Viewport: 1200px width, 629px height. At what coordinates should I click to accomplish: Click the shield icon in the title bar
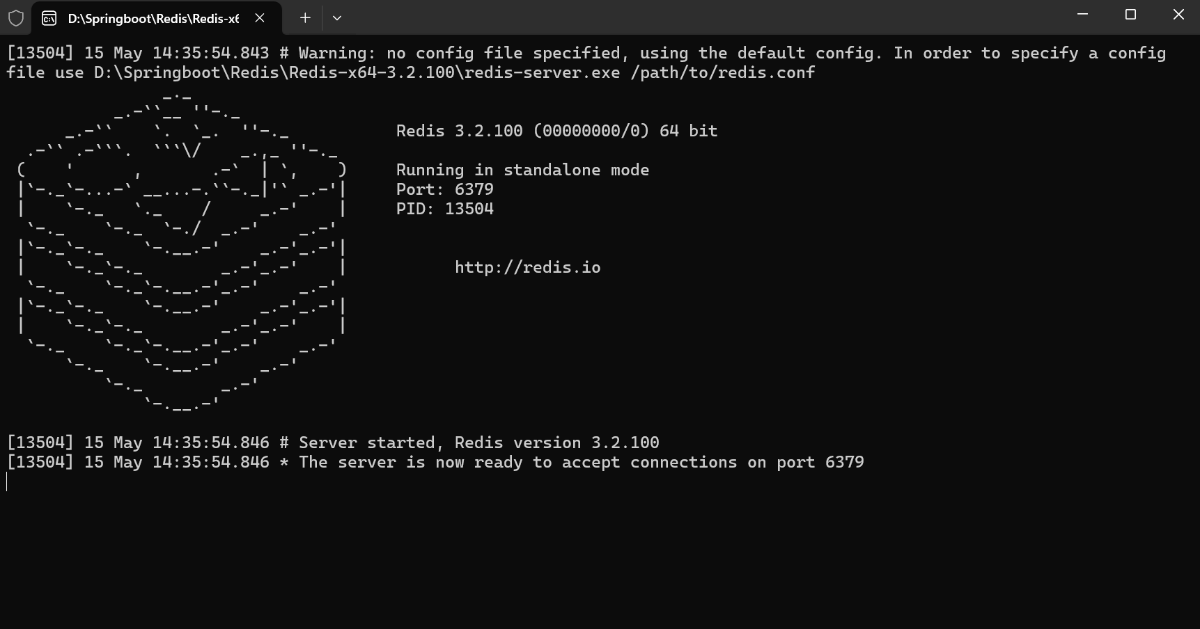pos(16,18)
